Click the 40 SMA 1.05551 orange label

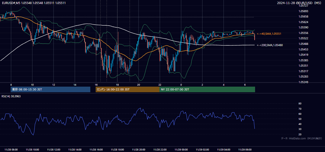click(269, 34)
